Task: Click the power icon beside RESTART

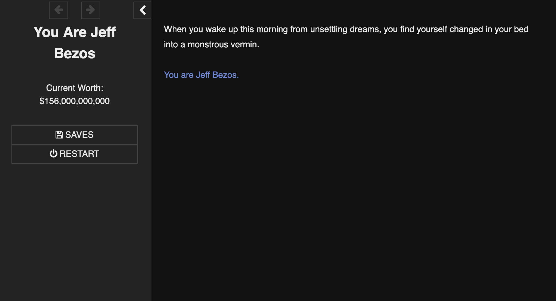Action: click(53, 154)
